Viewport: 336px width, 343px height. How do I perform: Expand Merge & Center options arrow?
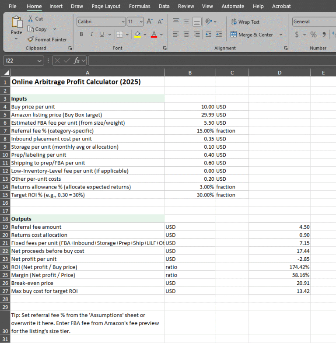(x=281, y=35)
